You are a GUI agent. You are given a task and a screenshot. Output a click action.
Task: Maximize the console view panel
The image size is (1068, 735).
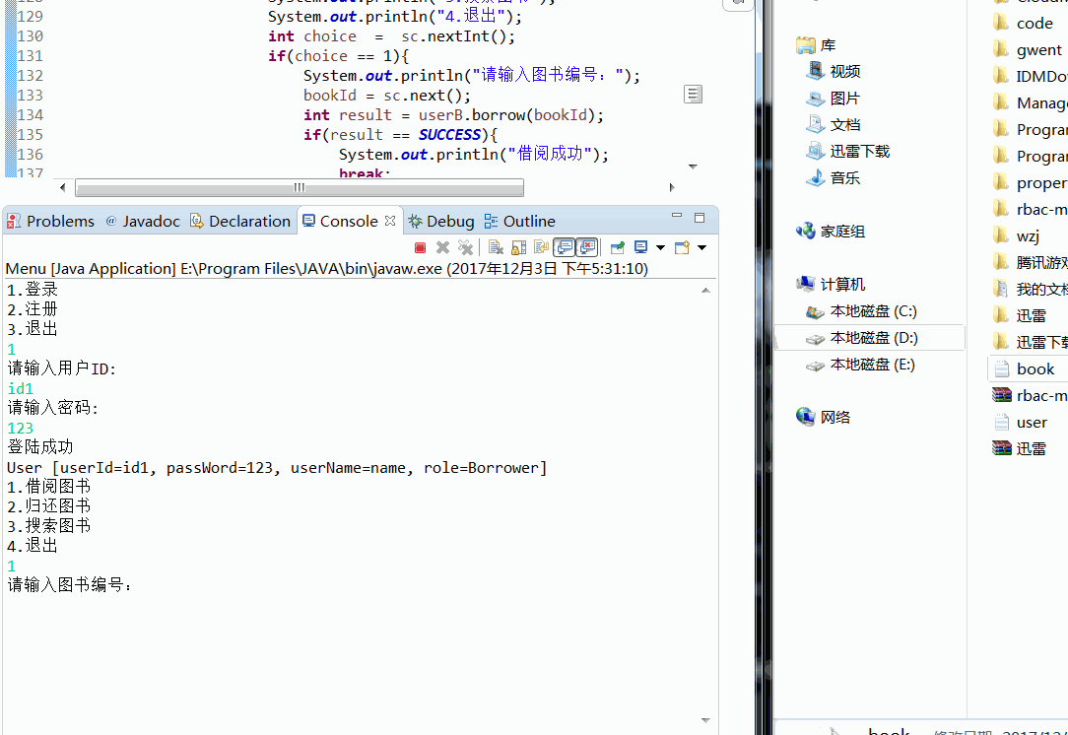700,218
